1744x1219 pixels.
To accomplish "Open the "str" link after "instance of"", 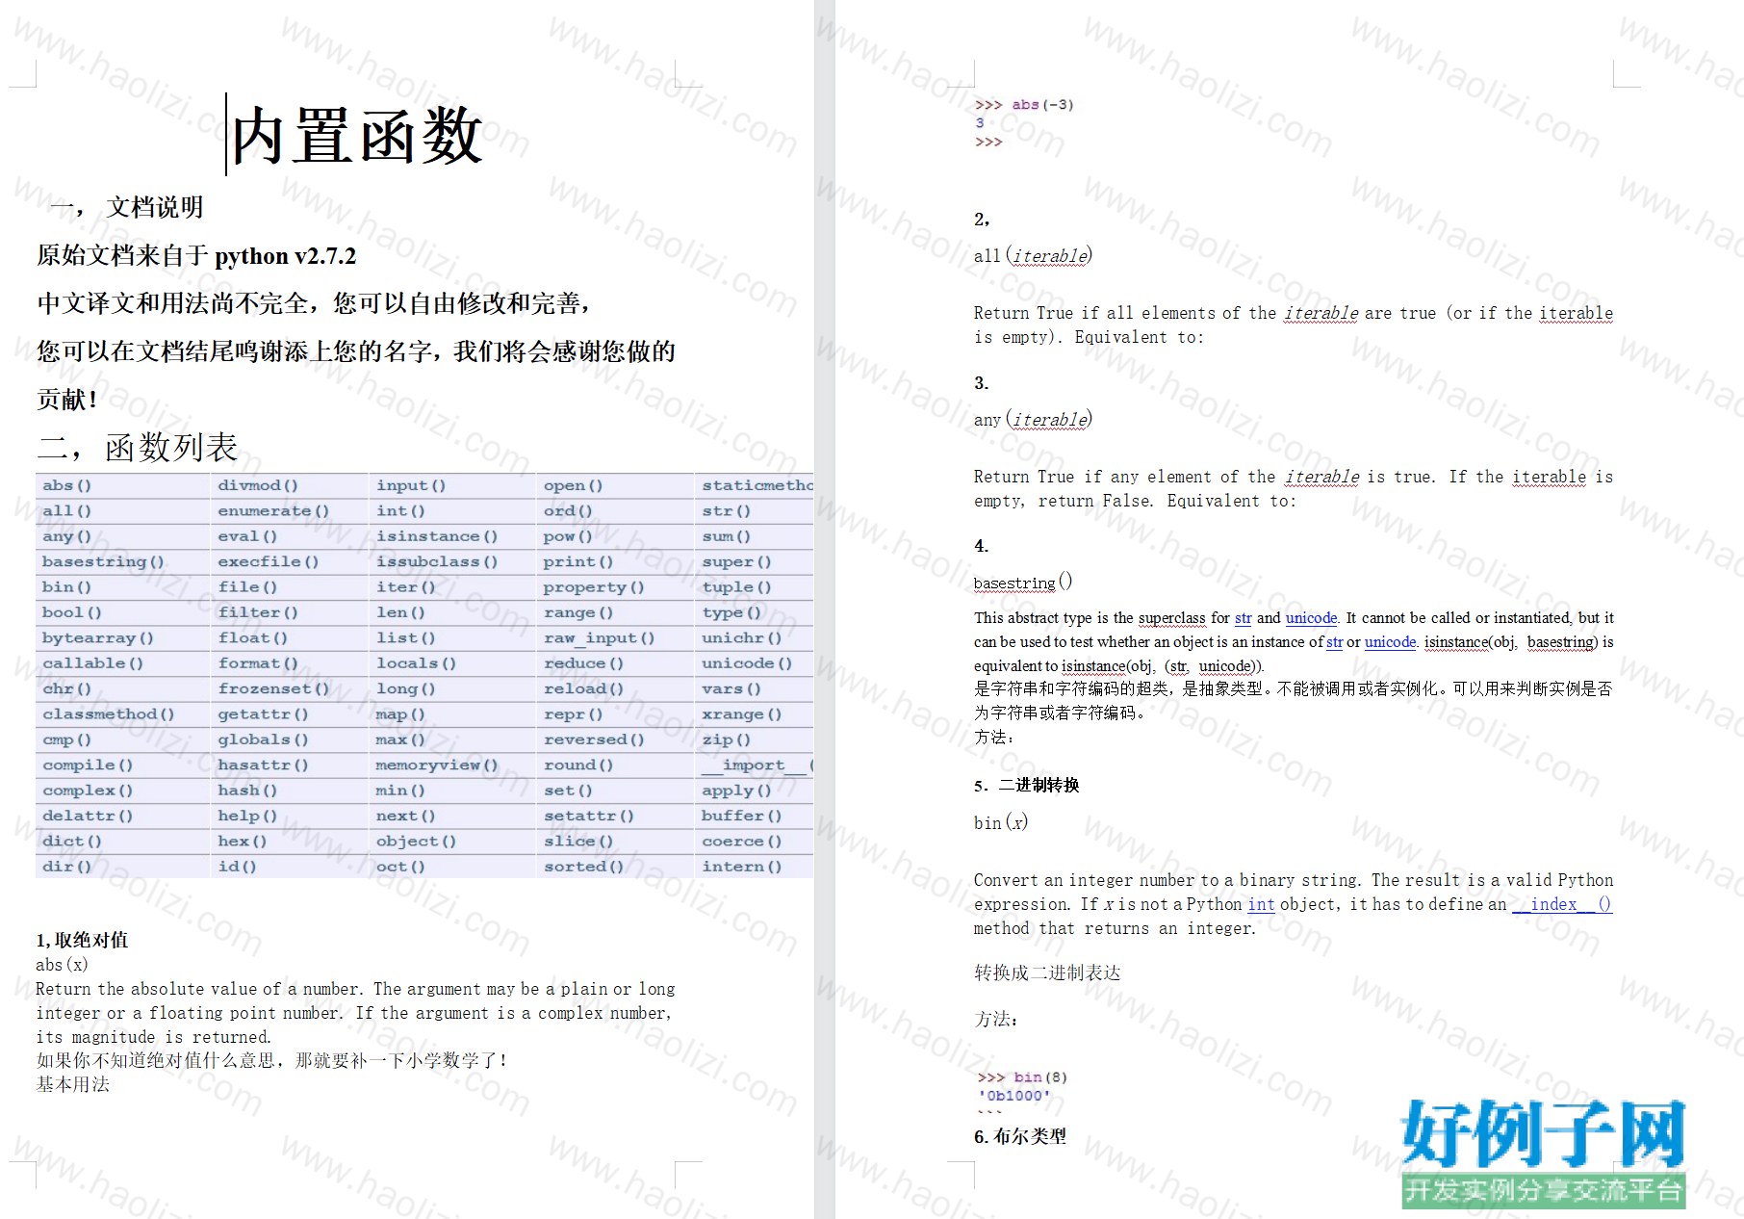I will click(1334, 642).
